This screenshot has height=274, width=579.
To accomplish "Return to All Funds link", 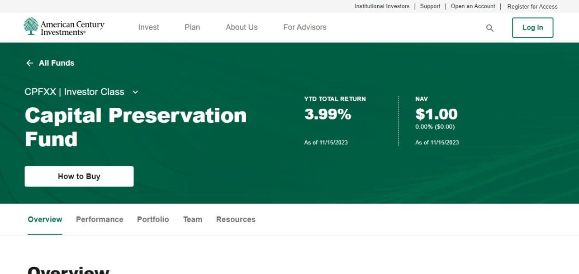I will (57, 63).
